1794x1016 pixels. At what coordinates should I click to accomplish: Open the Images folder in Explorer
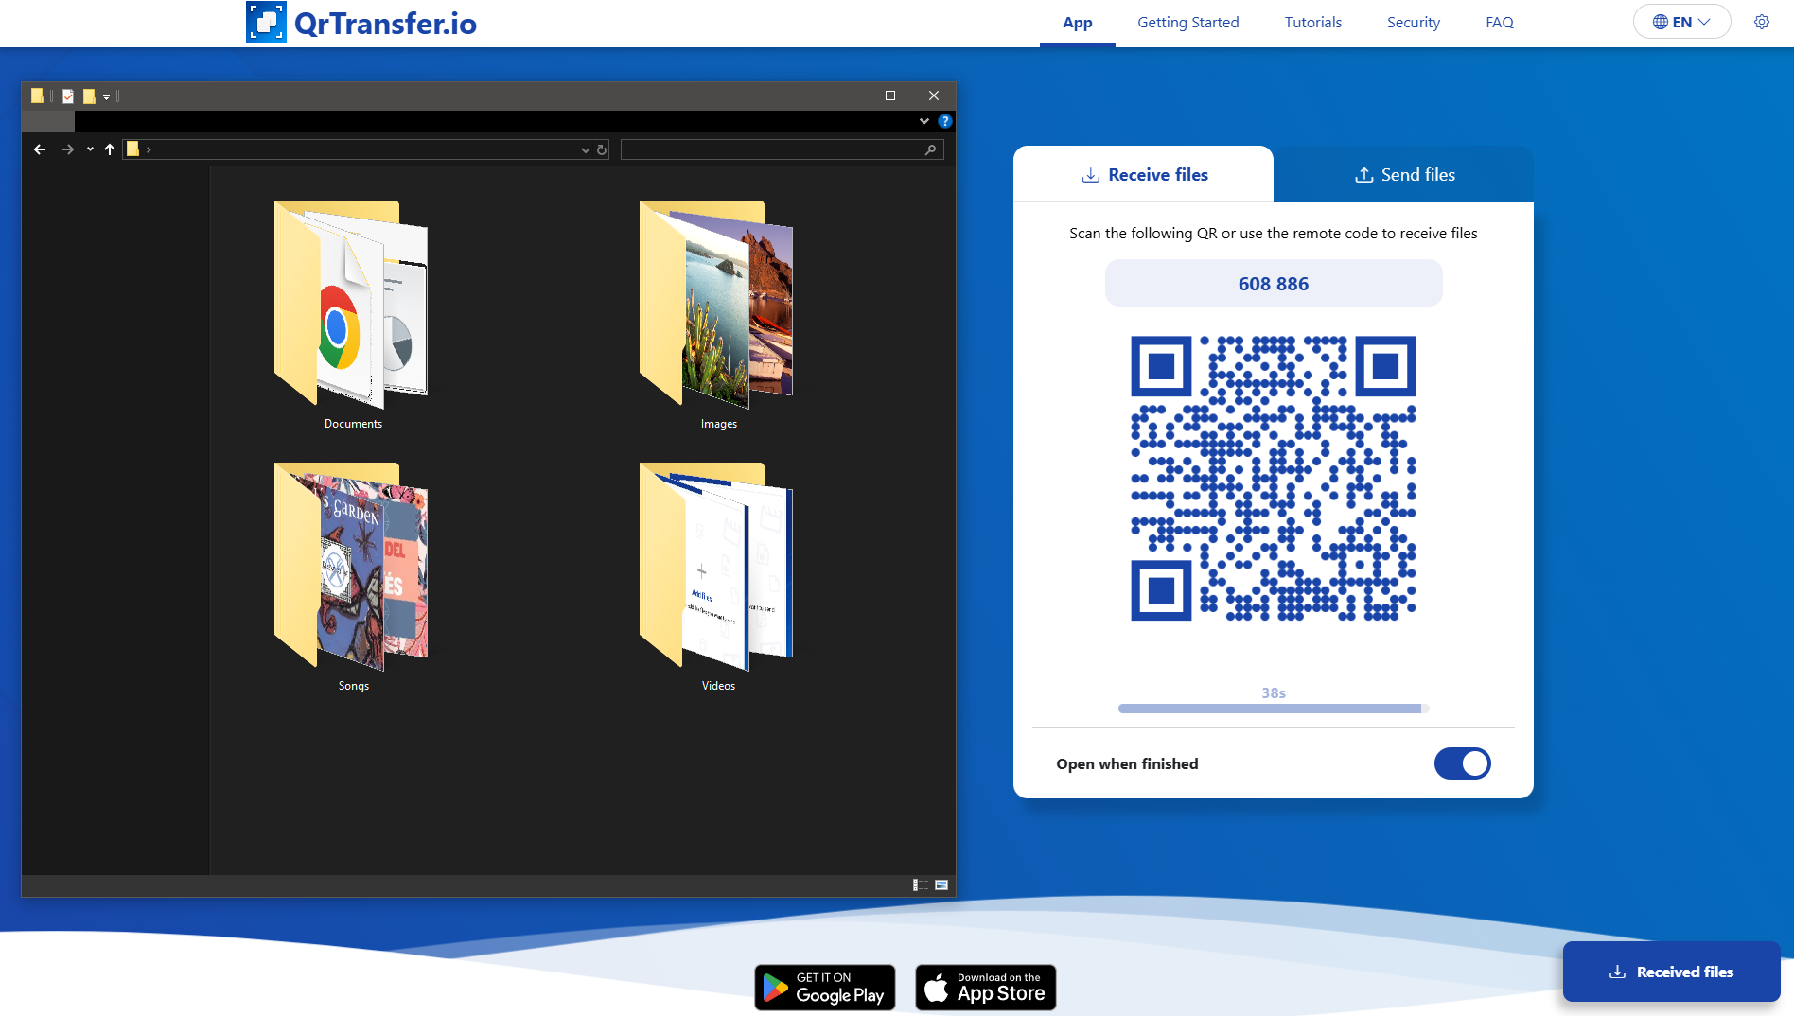[718, 314]
